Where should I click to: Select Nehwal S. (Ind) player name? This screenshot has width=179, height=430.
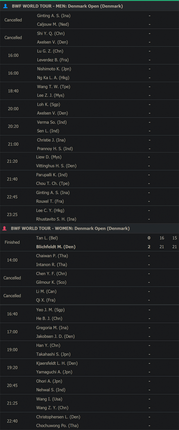click(51, 390)
